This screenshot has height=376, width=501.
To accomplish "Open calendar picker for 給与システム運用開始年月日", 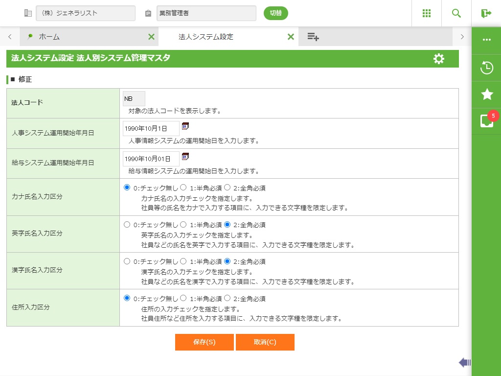I will (x=185, y=157).
